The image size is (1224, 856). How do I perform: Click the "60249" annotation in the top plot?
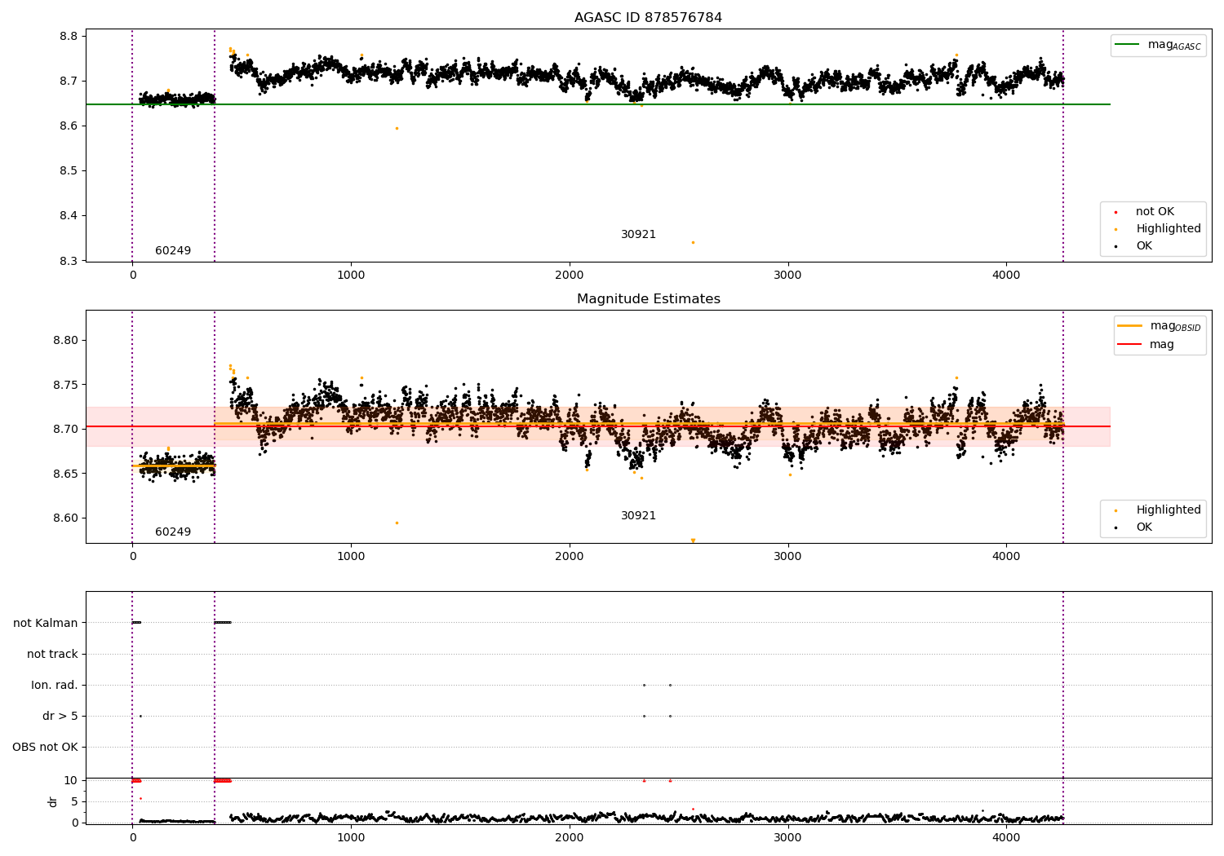(173, 251)
